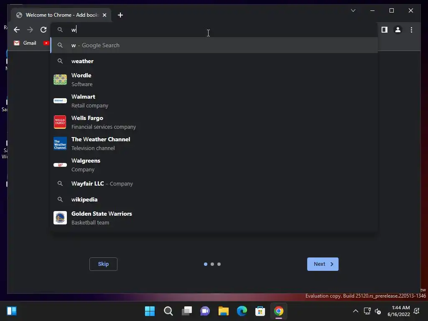Image resolution: width=428 pixels, height=321 pixels.
Task: Click the Wells Fargo red logo
Action: click(60, 122)
